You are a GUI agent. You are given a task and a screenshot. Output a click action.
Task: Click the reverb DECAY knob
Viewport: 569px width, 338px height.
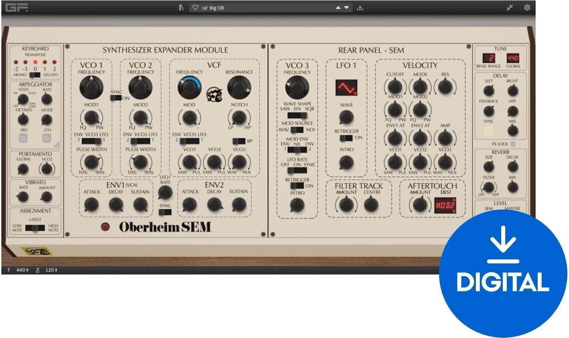coord(513,166)
